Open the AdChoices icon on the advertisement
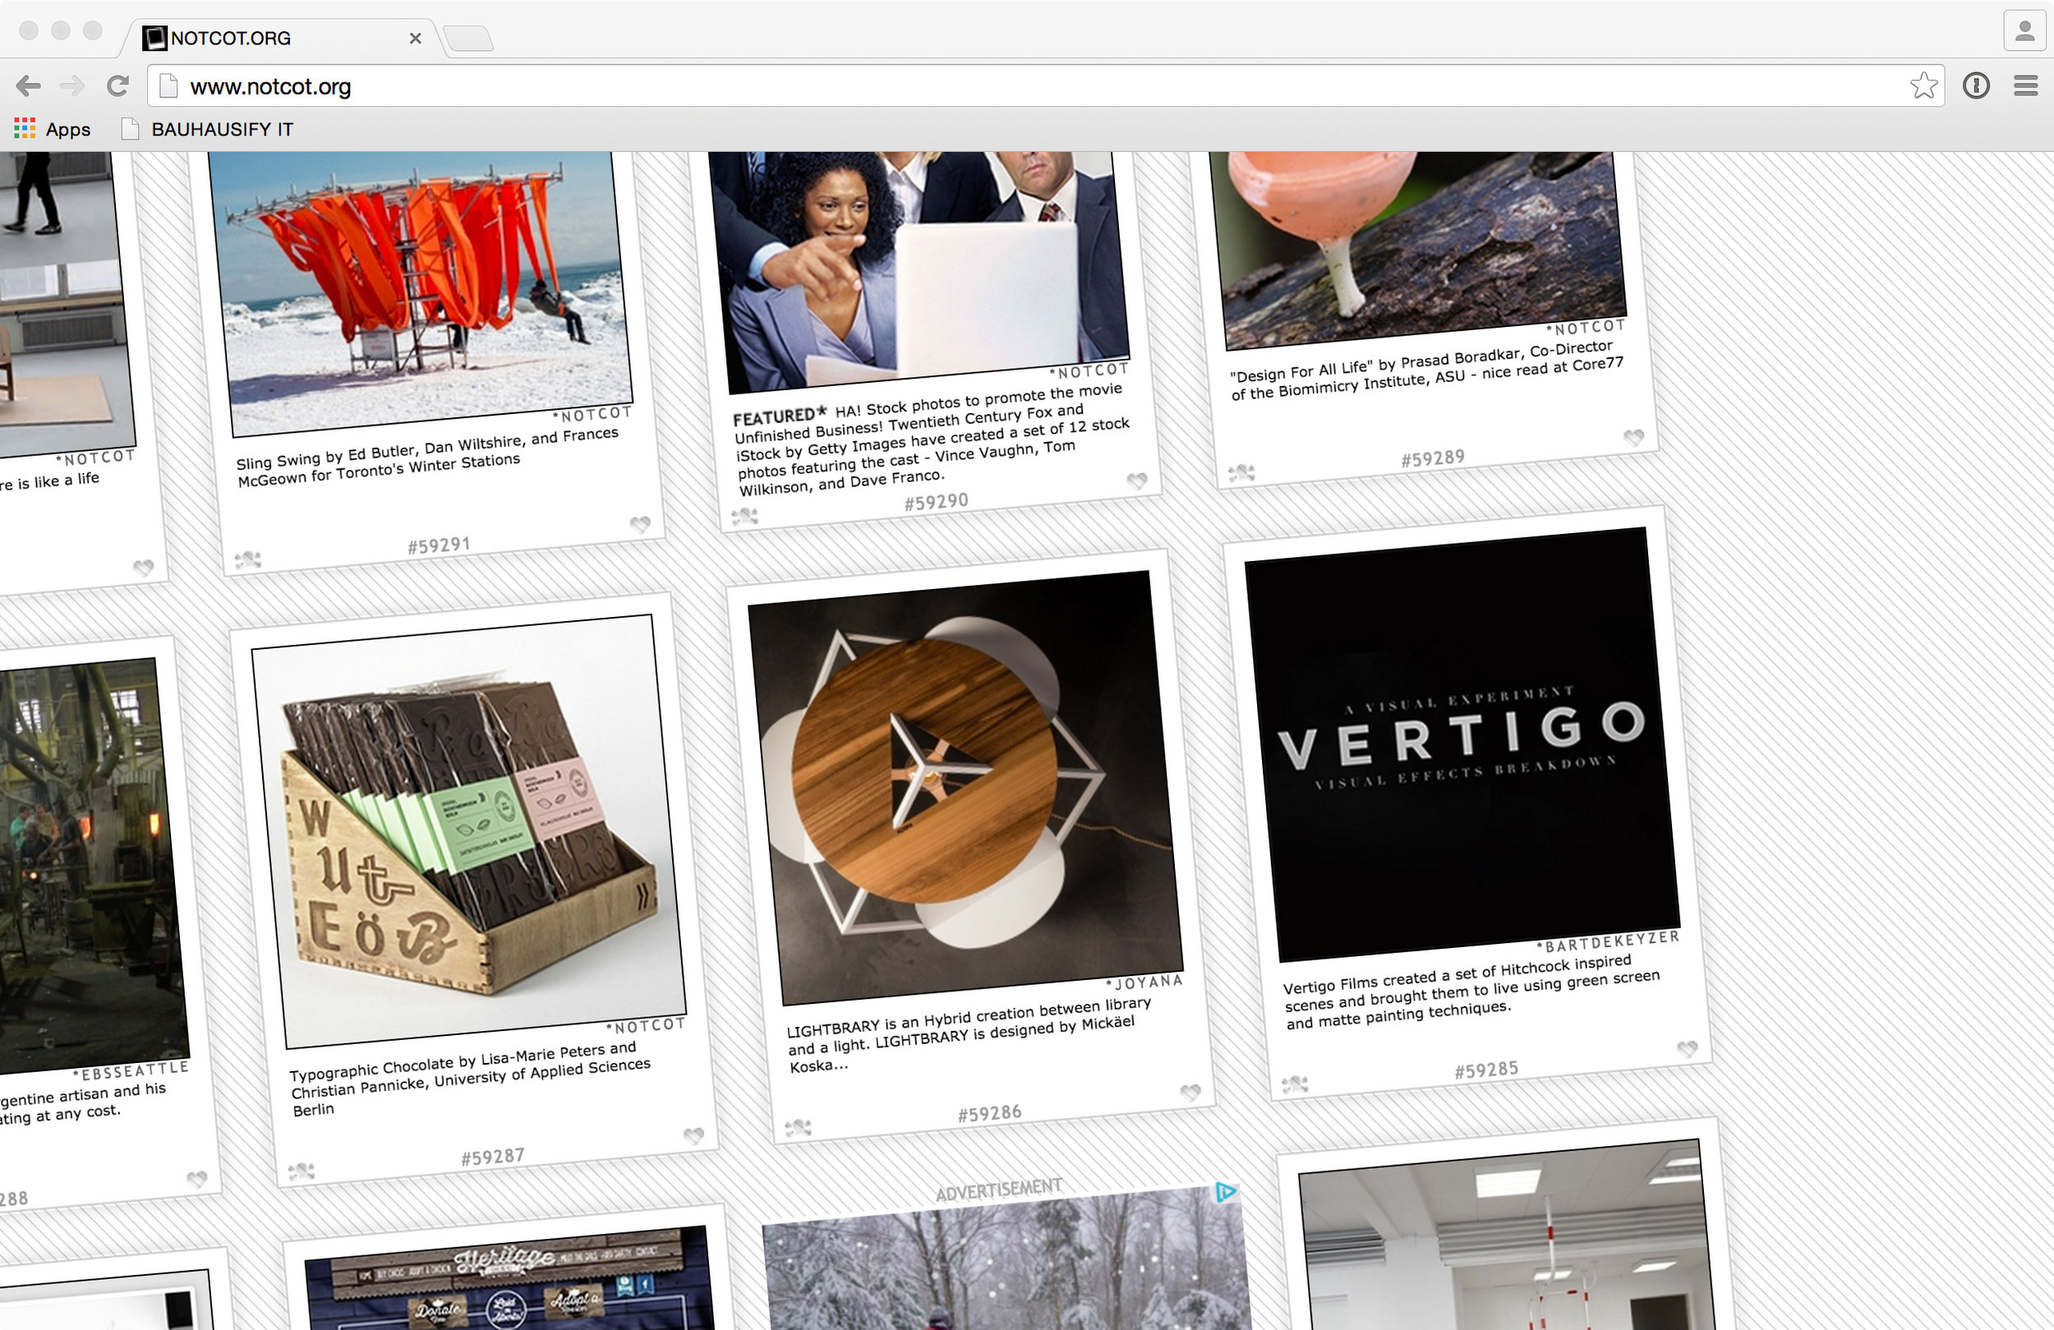The width and height of the screenshot is (2054, 1330). point(1226,1193)
